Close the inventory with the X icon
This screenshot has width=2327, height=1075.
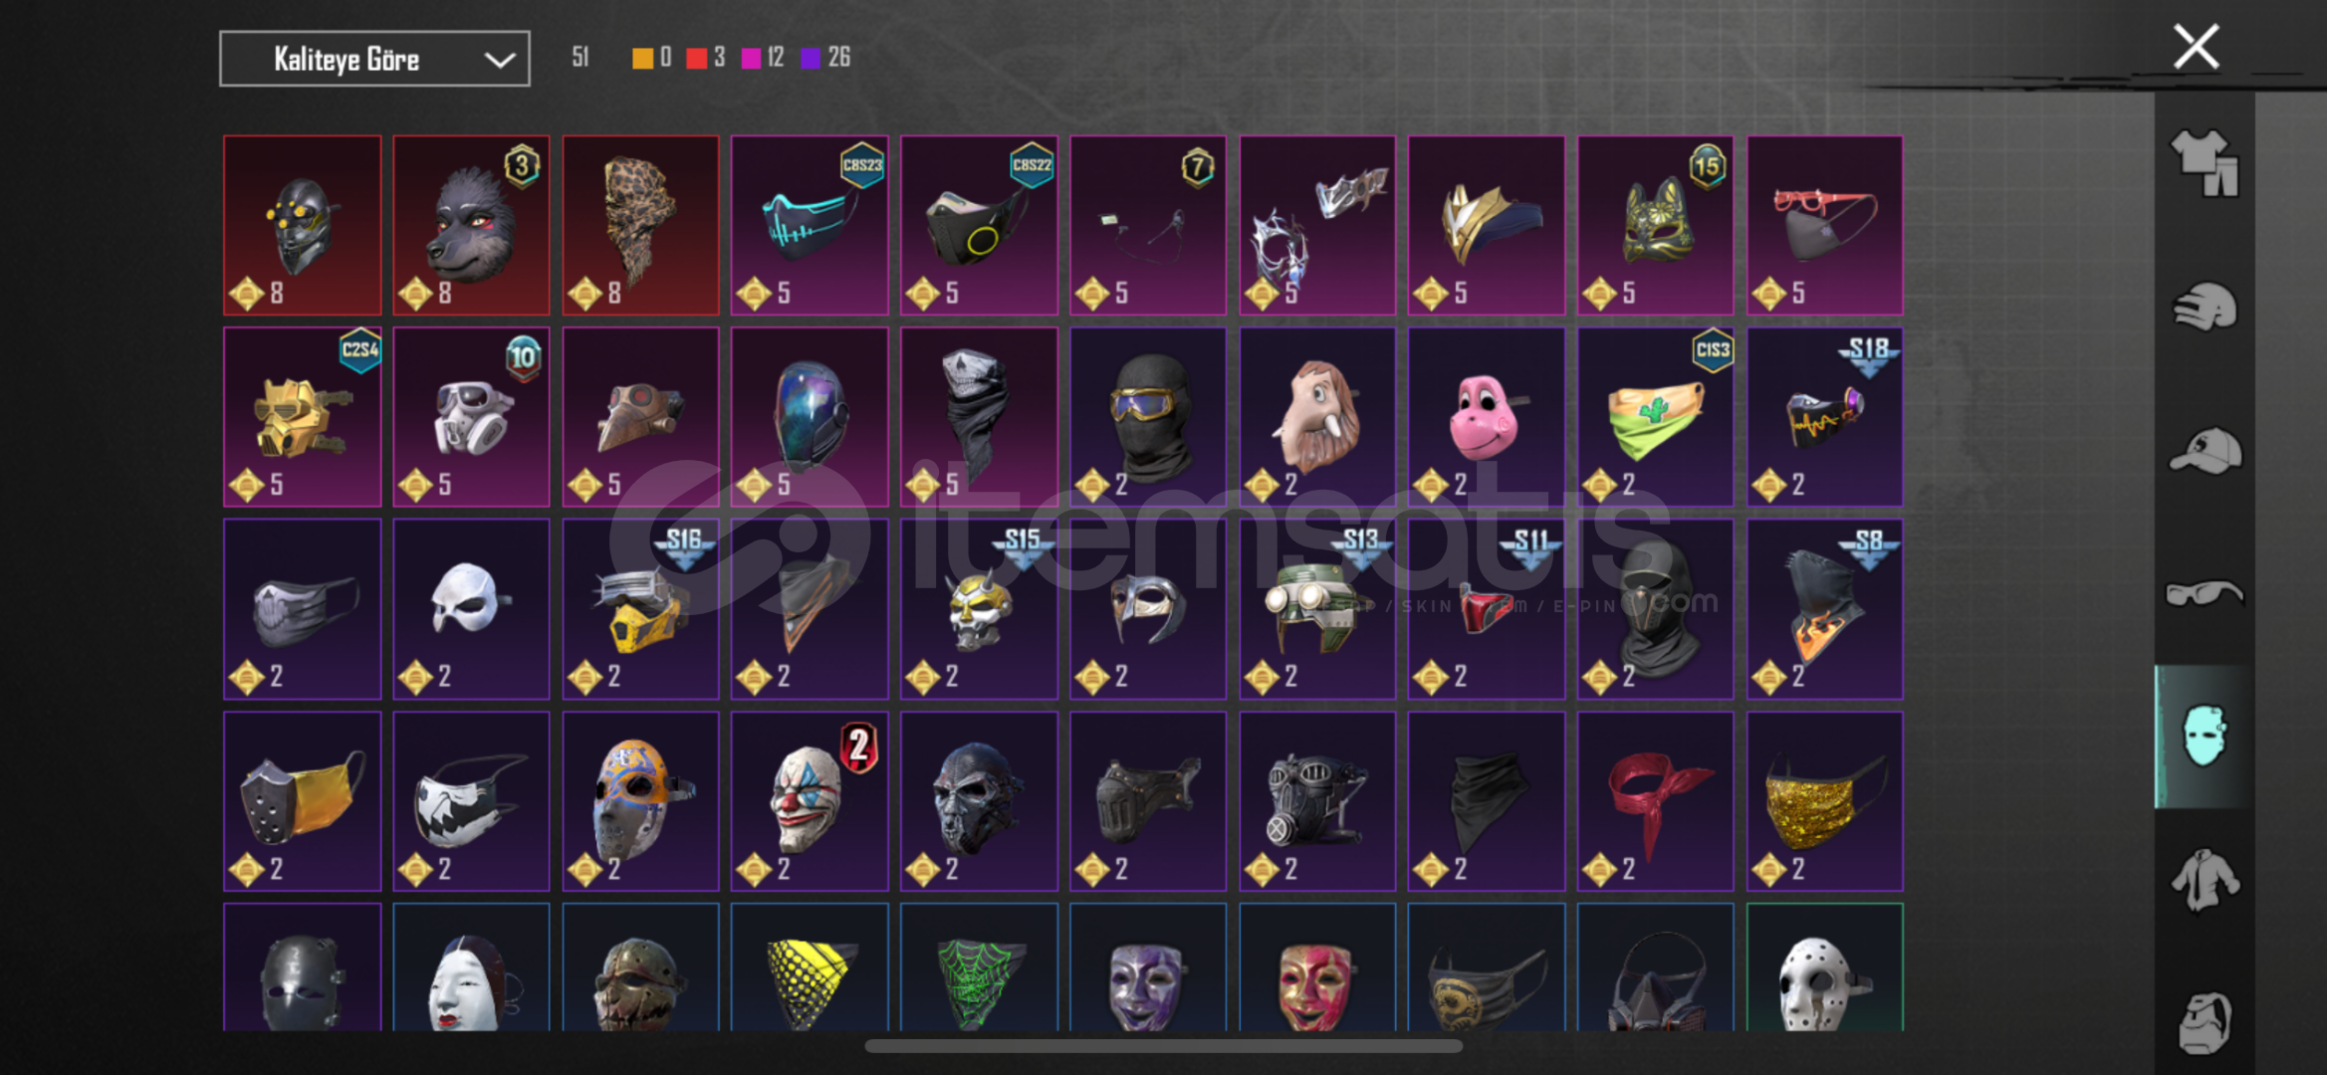(2196, 47)
